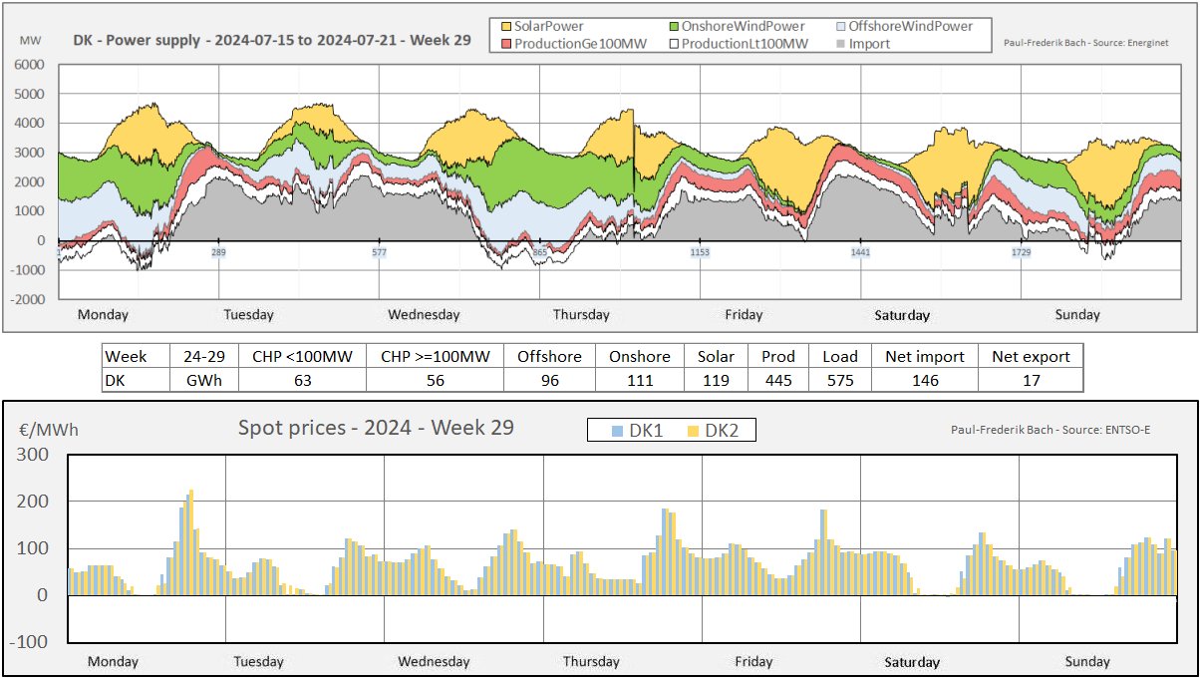
Task: Select the Solar value 119 table cell
Action: click(x=716, y=380)
